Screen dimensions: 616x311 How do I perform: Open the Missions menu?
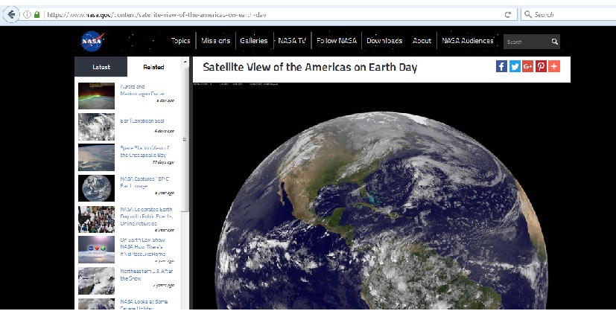click(216, 41)
